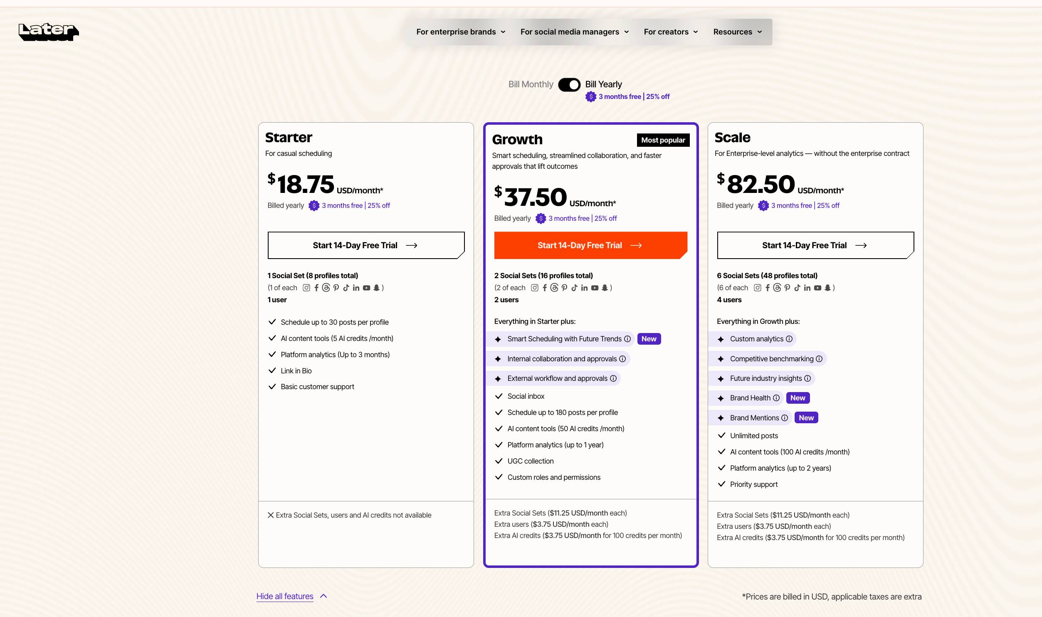
Task: Click the Unlimited posts feature row
Action: coord(748,436)
